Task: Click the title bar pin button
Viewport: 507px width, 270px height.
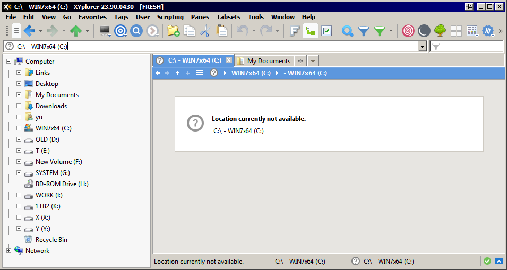Action: tap(469, 7)
